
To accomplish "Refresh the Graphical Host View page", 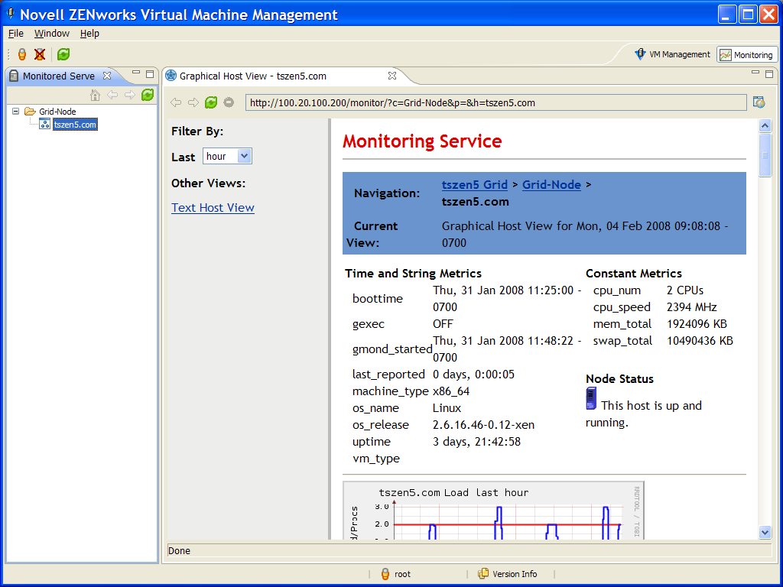I will (x=210, y=102).
